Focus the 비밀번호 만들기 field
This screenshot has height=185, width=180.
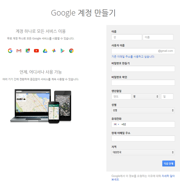(143, 69)
